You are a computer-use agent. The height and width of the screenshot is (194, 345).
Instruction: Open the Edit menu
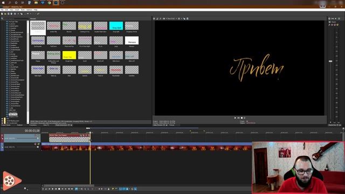click(x=6, y=10)
